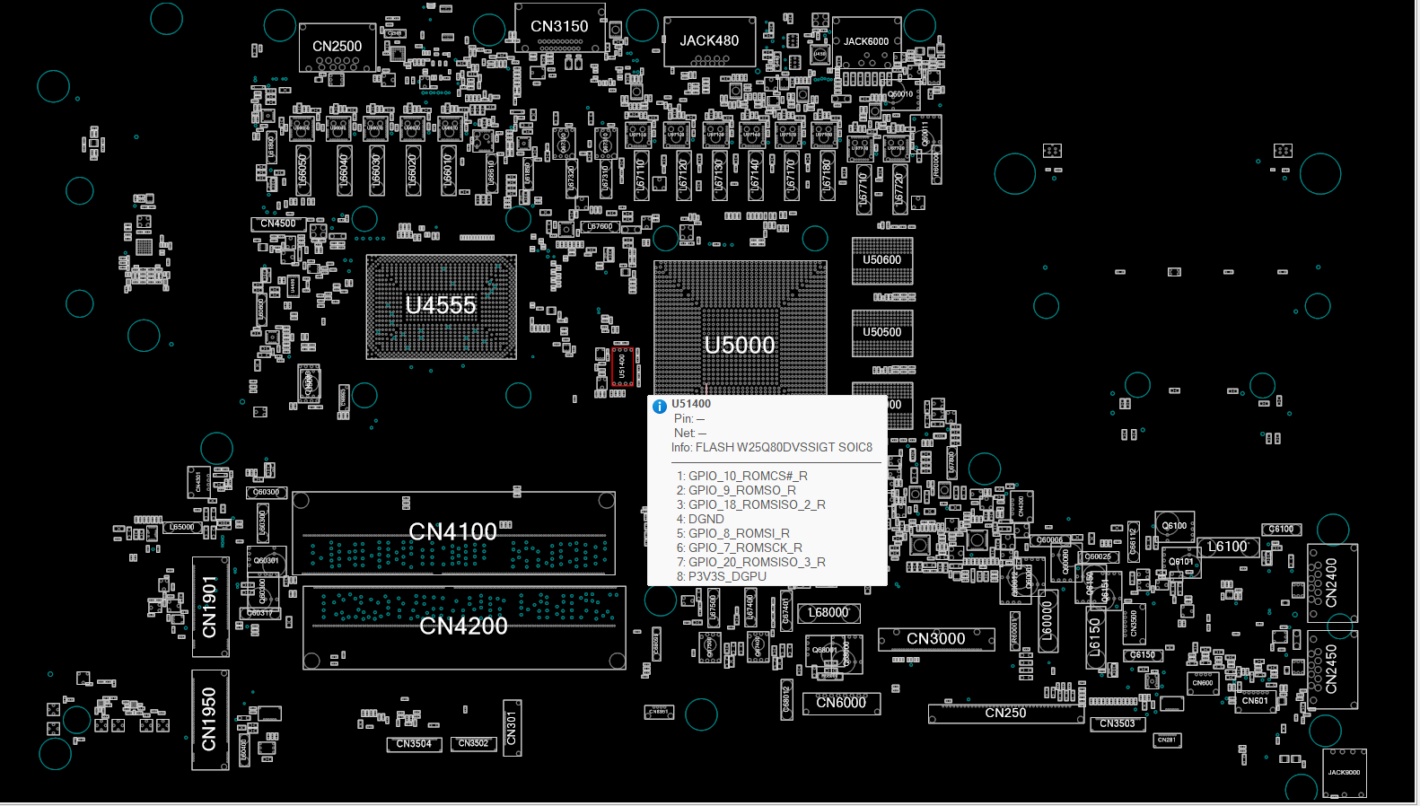Select the L65000 inductor
This screenshot has width=1420, height=806.
tap(182, 528)
